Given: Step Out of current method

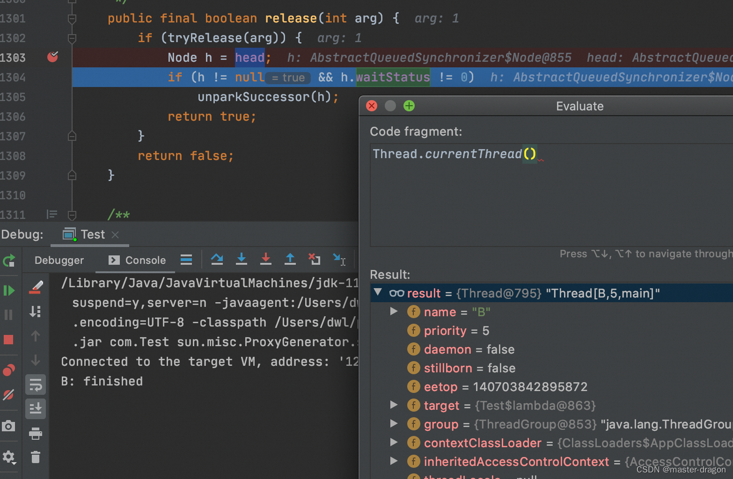Looking at the screenshot, I should click(x=290, y=259).
